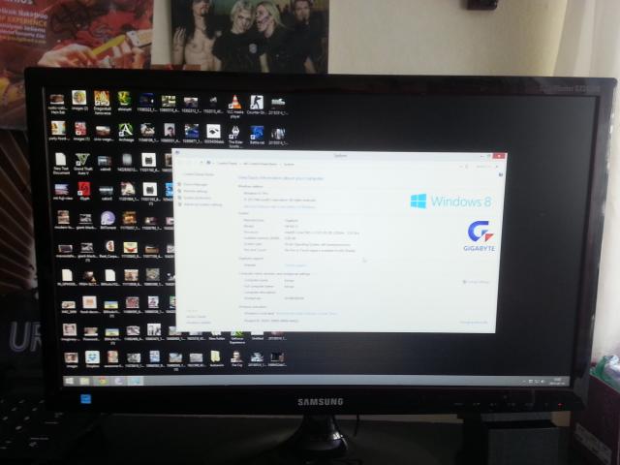The height and width of the screenshot is (465, 620).
Task: Open the New Text Document file icon
Action: (x=60, y=161)
